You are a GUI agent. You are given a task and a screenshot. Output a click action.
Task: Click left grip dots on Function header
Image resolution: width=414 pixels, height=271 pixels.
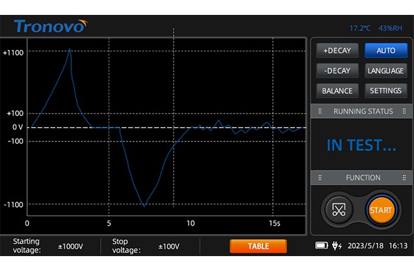coord(320,178)
